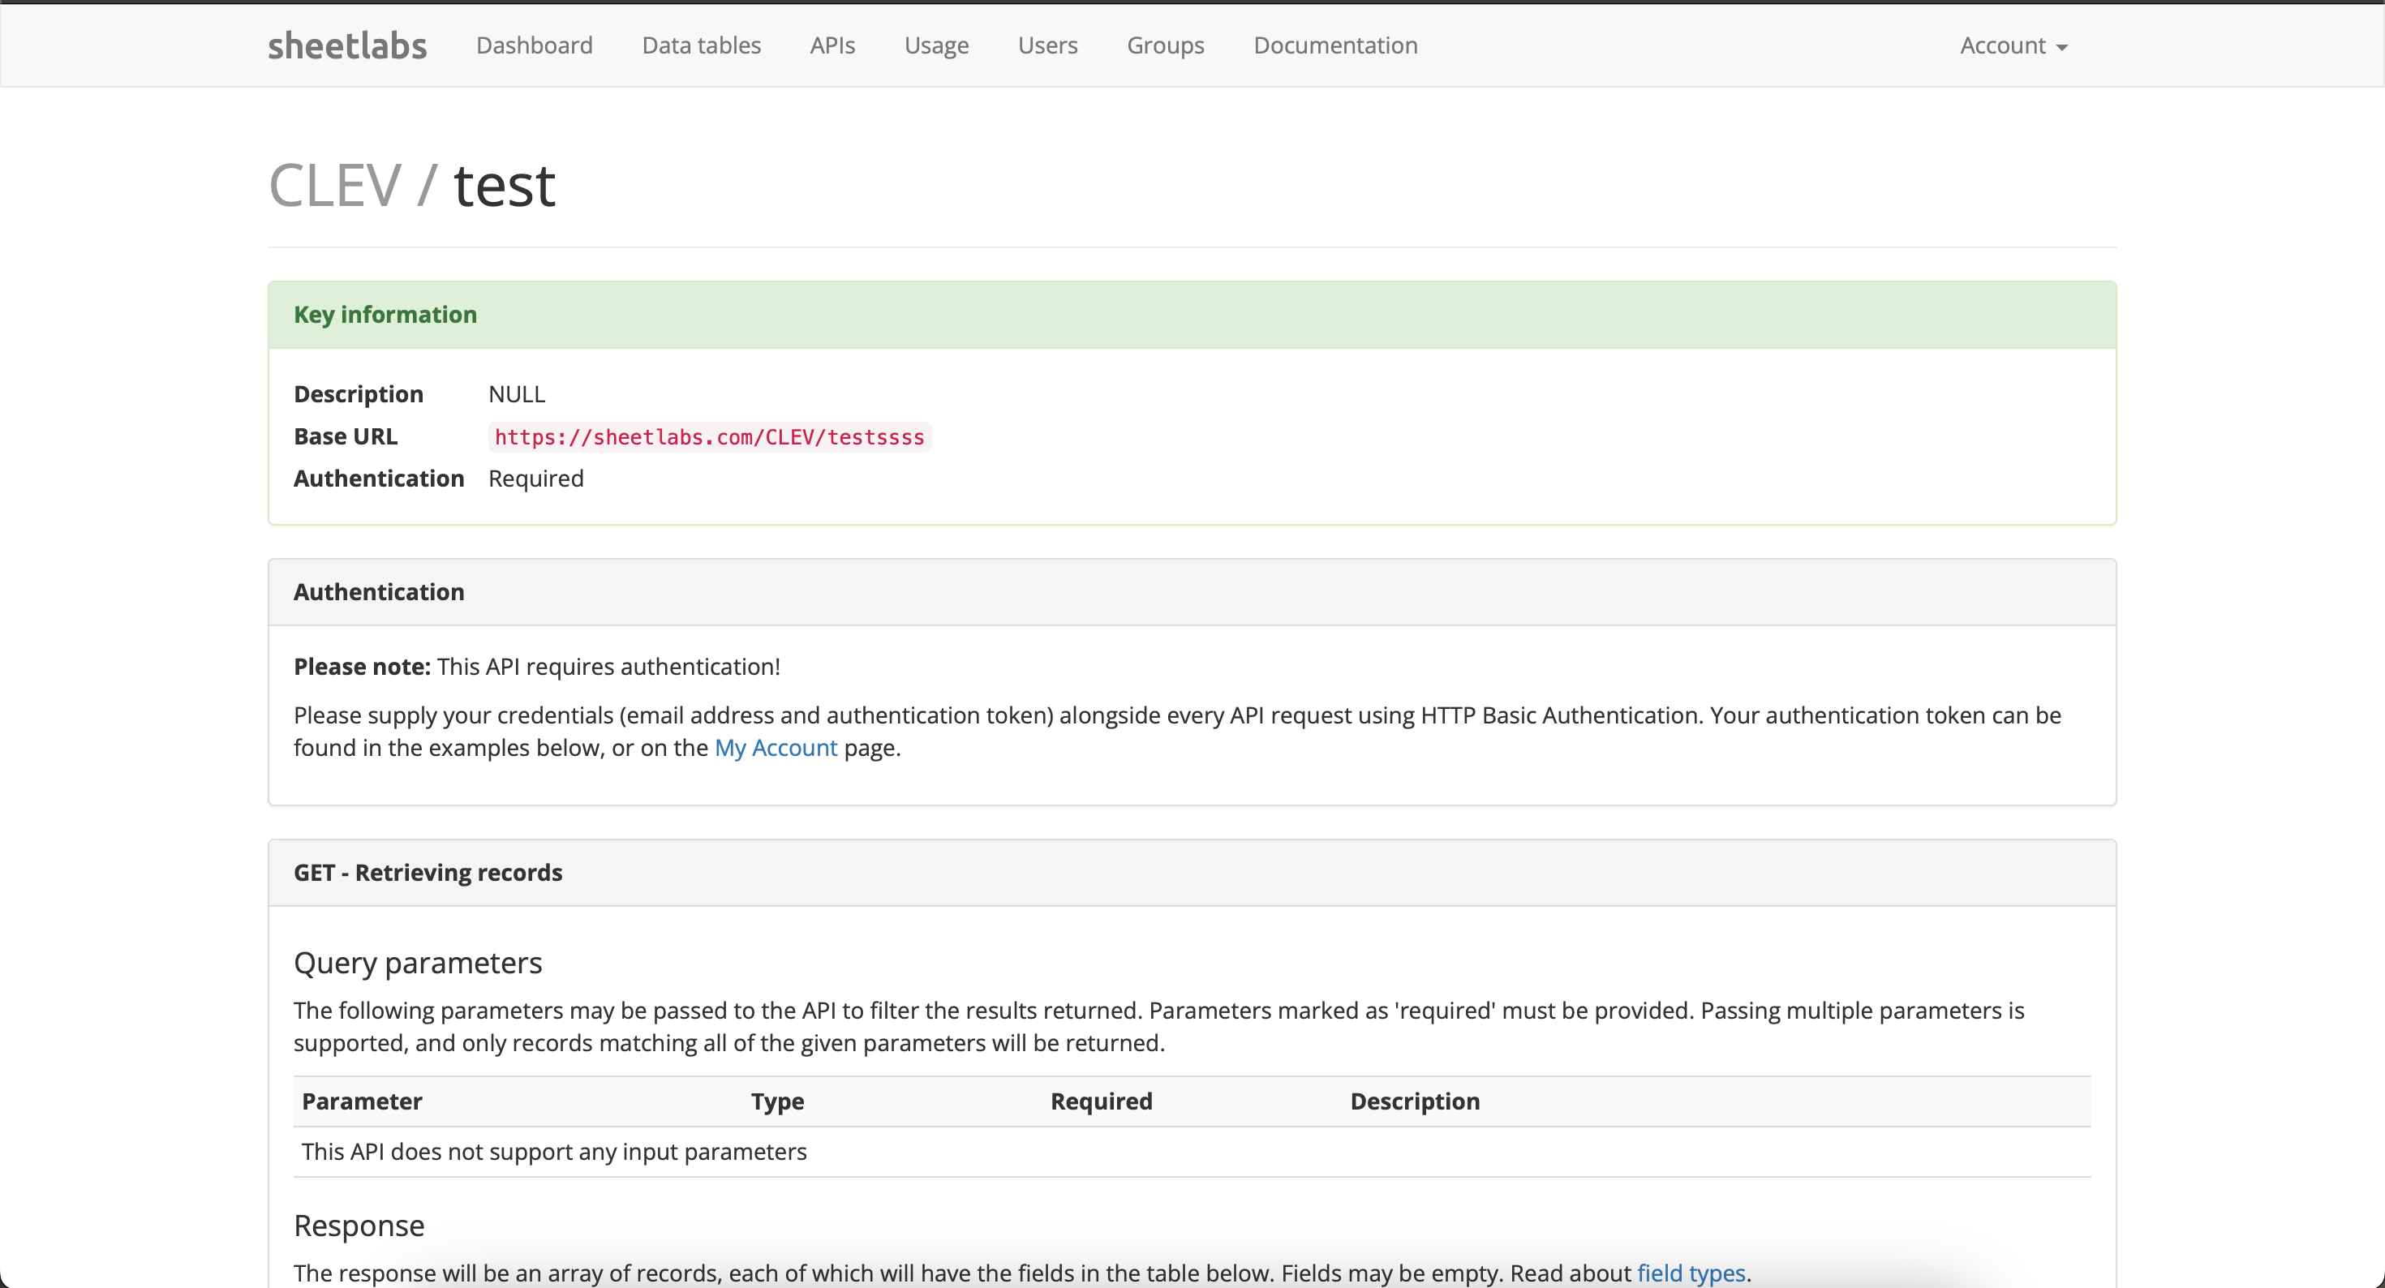Go to Dashboard in navigation bar

click(535, 45)
